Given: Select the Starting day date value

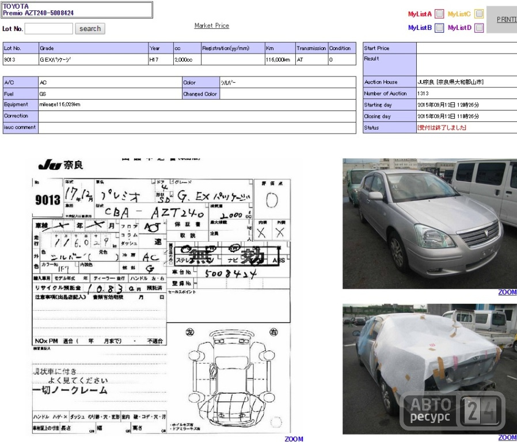Looking at the screenshot, I should (448, 105).
